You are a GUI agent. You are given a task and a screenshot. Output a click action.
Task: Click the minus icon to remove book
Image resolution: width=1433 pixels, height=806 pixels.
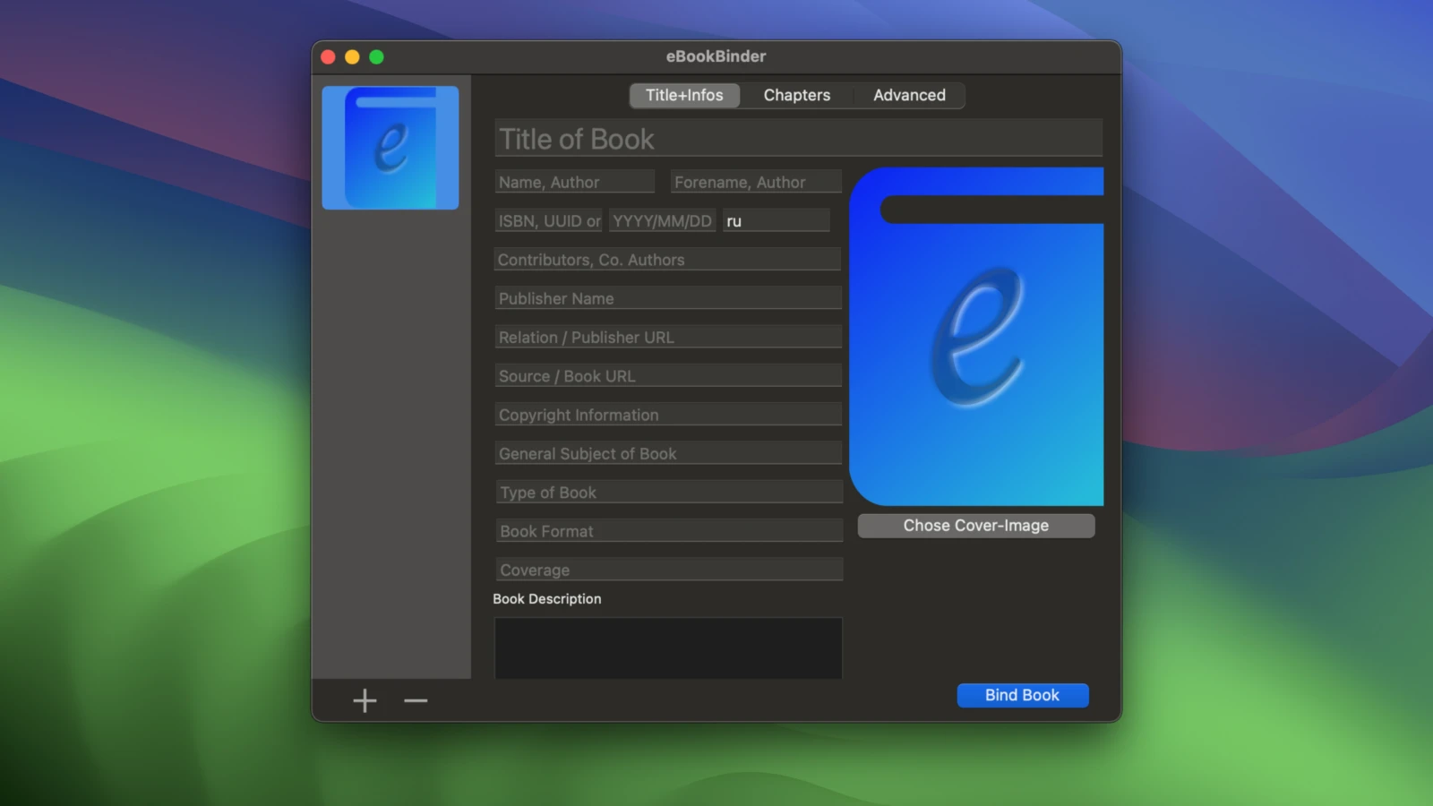tap(416, 700)
